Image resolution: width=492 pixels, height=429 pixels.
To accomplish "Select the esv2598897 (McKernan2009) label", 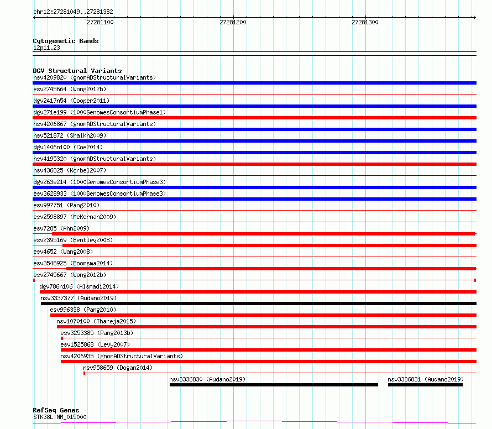I will (x=75, y=217).
